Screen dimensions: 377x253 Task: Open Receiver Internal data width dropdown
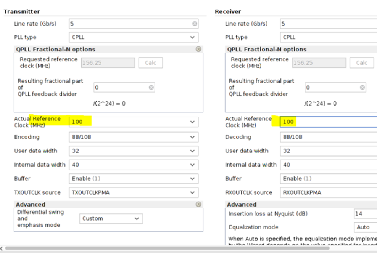coord(329,165)
